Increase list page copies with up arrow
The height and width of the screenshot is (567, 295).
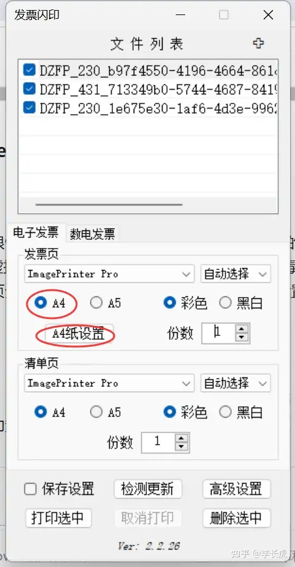(x=181, y=438)
